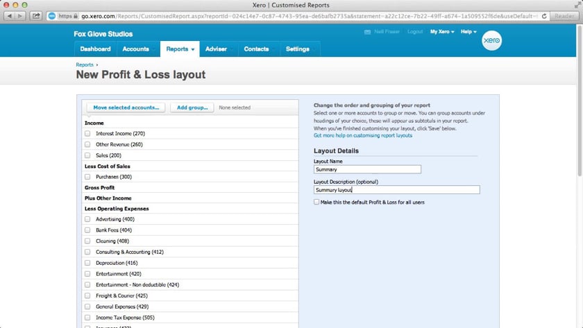
Task: Click the Less Cost of Sales heading
Action: coord(108,166)
